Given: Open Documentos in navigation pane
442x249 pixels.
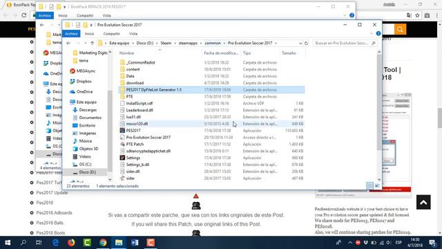Looking at the screenshot, I should coord(90,118).
